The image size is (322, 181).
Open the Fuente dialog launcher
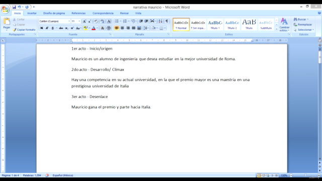pyautogui.click(x=110, y=35)
